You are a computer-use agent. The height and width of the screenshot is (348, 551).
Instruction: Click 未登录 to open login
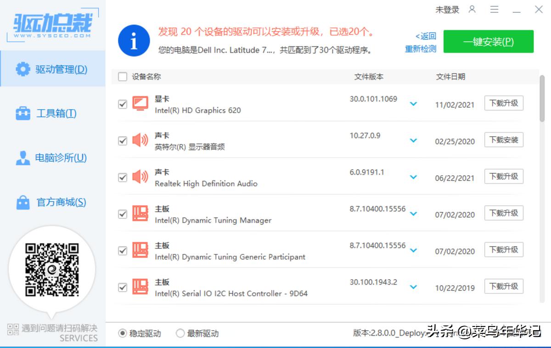coord(447,9)
